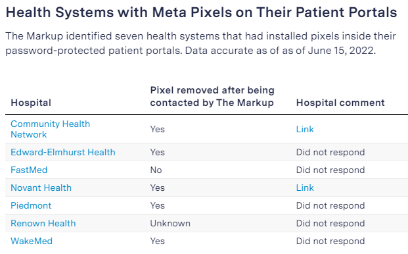The height and width of the screenshot is (254, 408).
Task: Open the Piedmont hospital link
Action: (31, 205)
